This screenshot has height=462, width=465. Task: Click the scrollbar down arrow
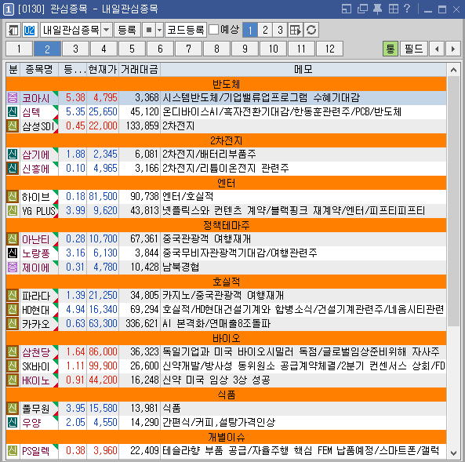pyautogui.click(x=453, y=453)
